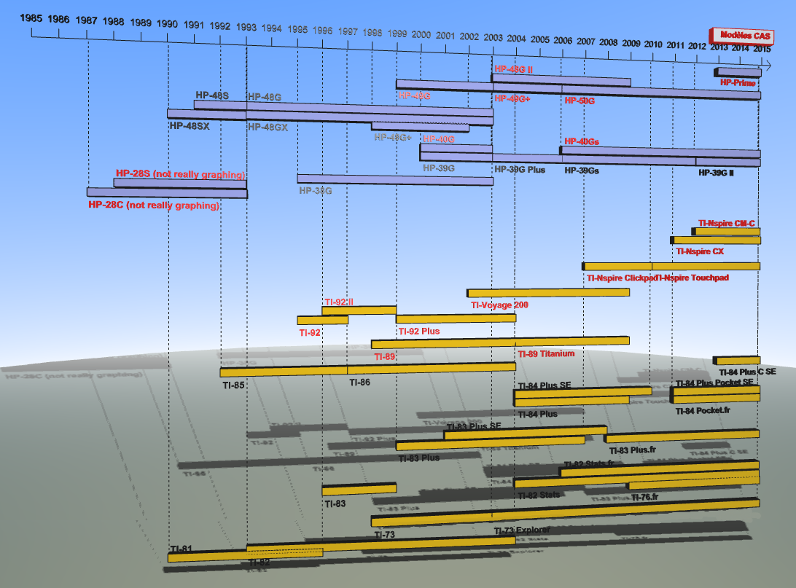
Task: Click the "TI-84 Pocket.fr" label
Action: (703, 410)
